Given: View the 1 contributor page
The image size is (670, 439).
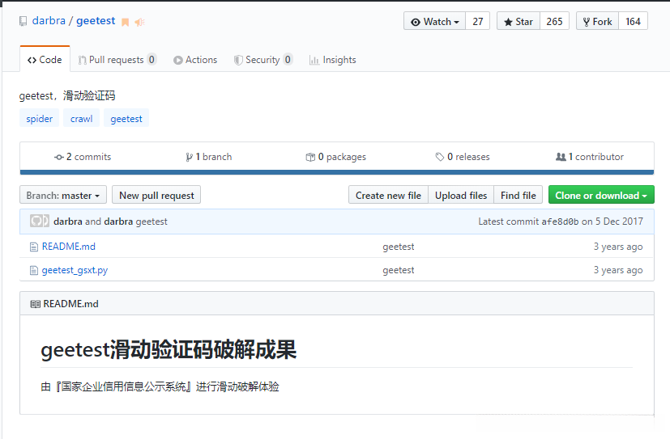Looking at the screenshot, I should coord(590,157).
